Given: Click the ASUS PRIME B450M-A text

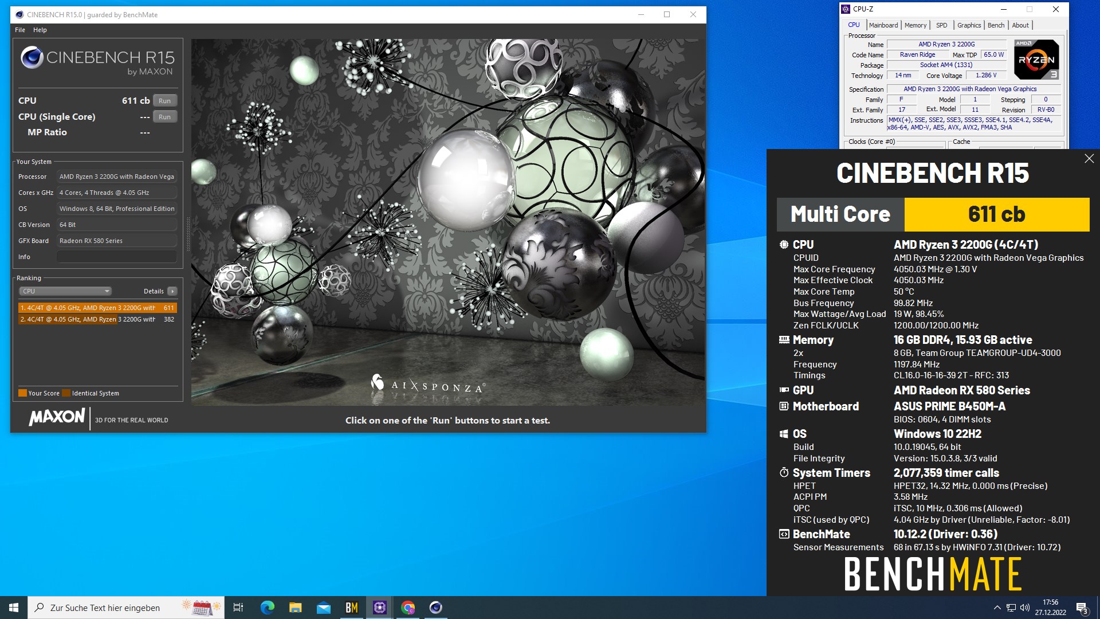Looking at the screenshot, I should point(949,406).
